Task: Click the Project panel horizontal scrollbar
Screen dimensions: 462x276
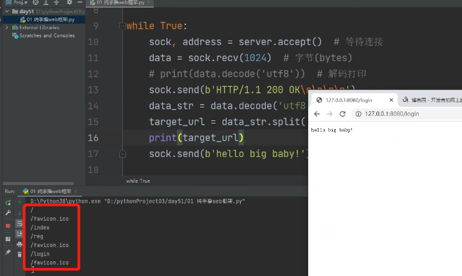Action: tap(38, 183)
